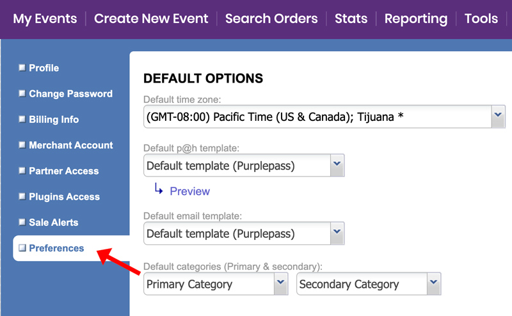Click the square bullet icon beside Partner Access
This screenshot has height=316, width=512.
22,170
